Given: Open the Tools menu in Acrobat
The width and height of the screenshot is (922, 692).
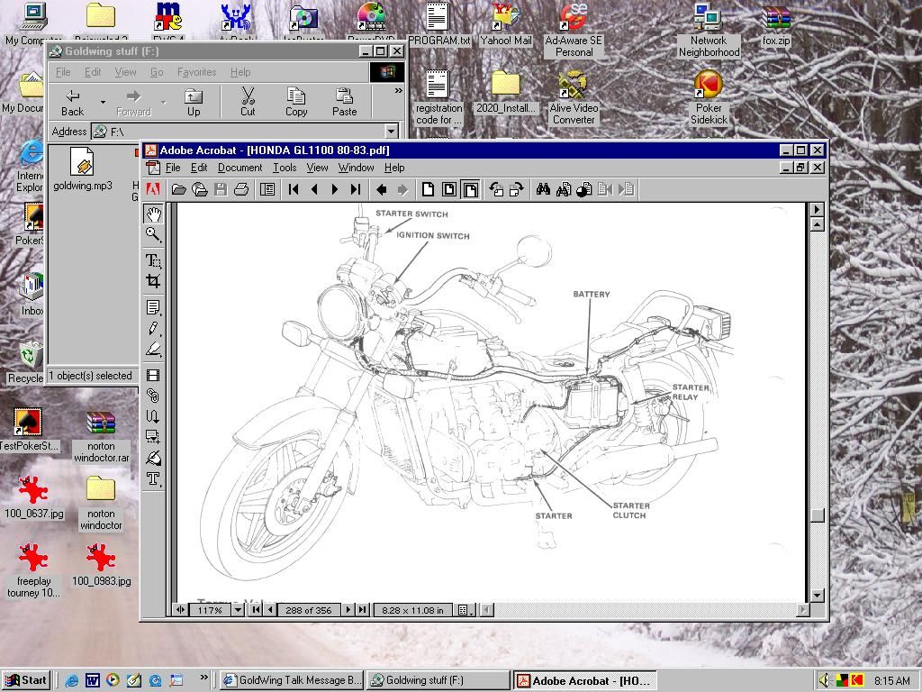Looking at the screenshot, I should [x=285, y=168].
